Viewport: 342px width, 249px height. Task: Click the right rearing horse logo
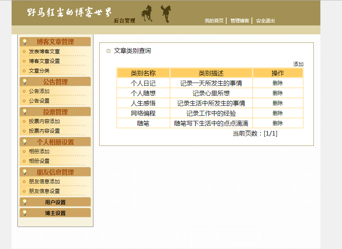tap(166, 14)
